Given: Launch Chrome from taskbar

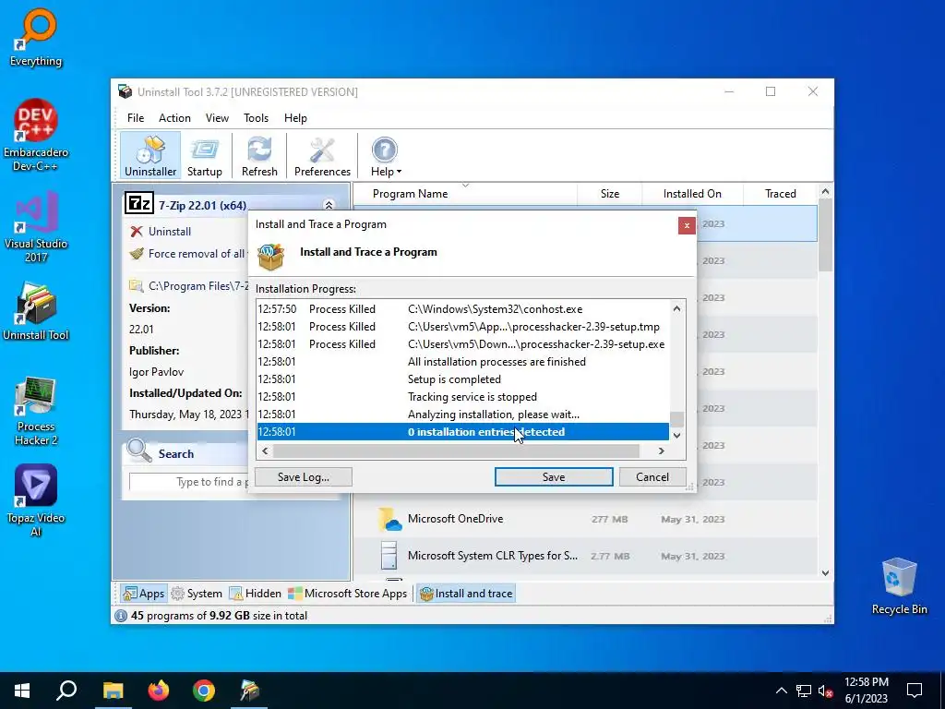Looking at the screenshot, I should tap(204, 691).
